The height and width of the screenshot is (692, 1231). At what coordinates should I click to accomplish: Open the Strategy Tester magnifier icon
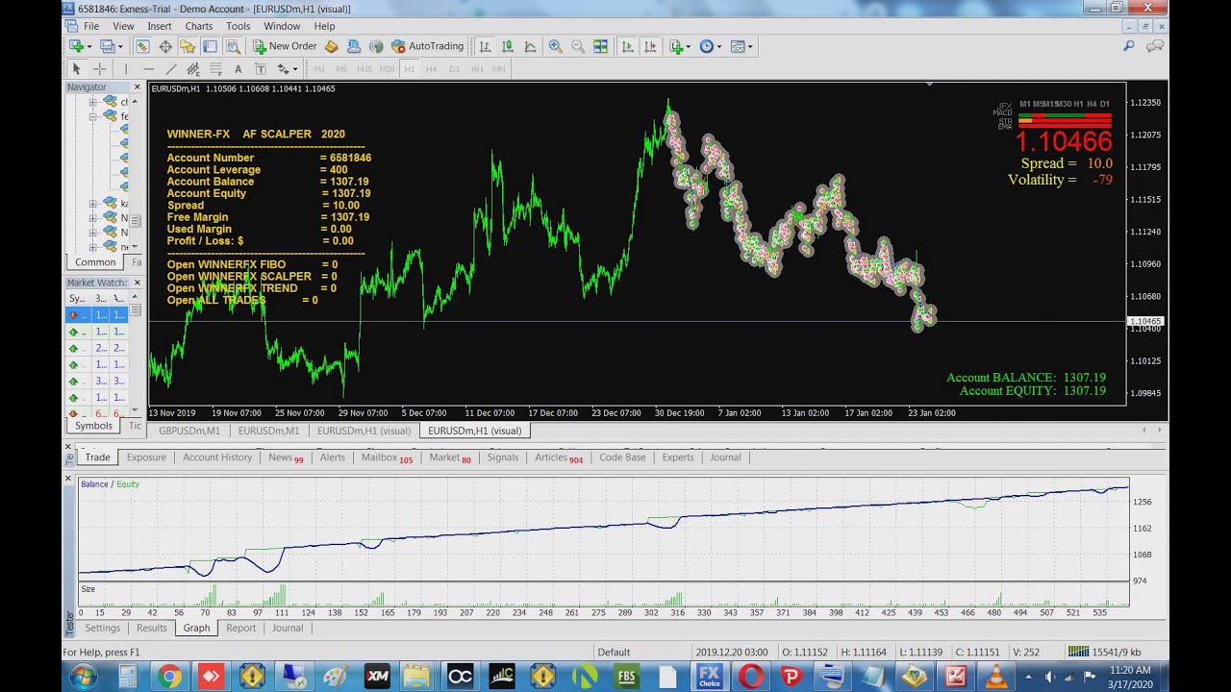coord(233,46)
